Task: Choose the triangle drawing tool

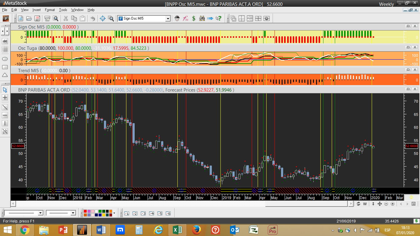Action: coord(5,75)
